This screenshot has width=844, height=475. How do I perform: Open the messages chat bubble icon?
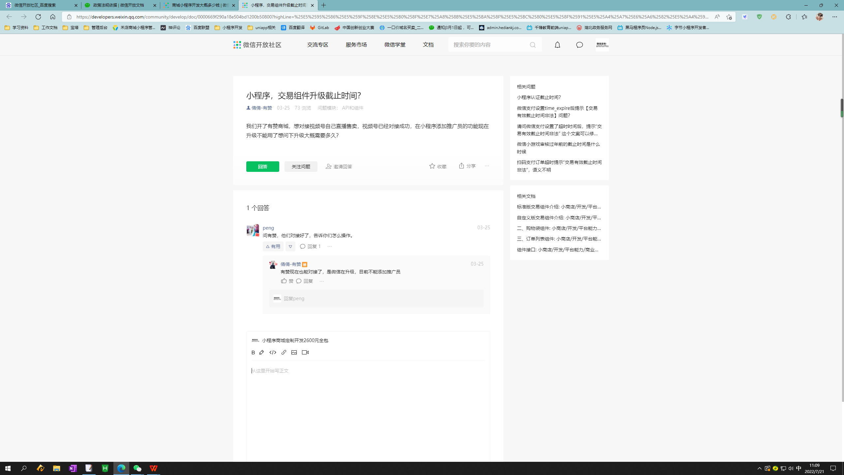click(579, 45)
